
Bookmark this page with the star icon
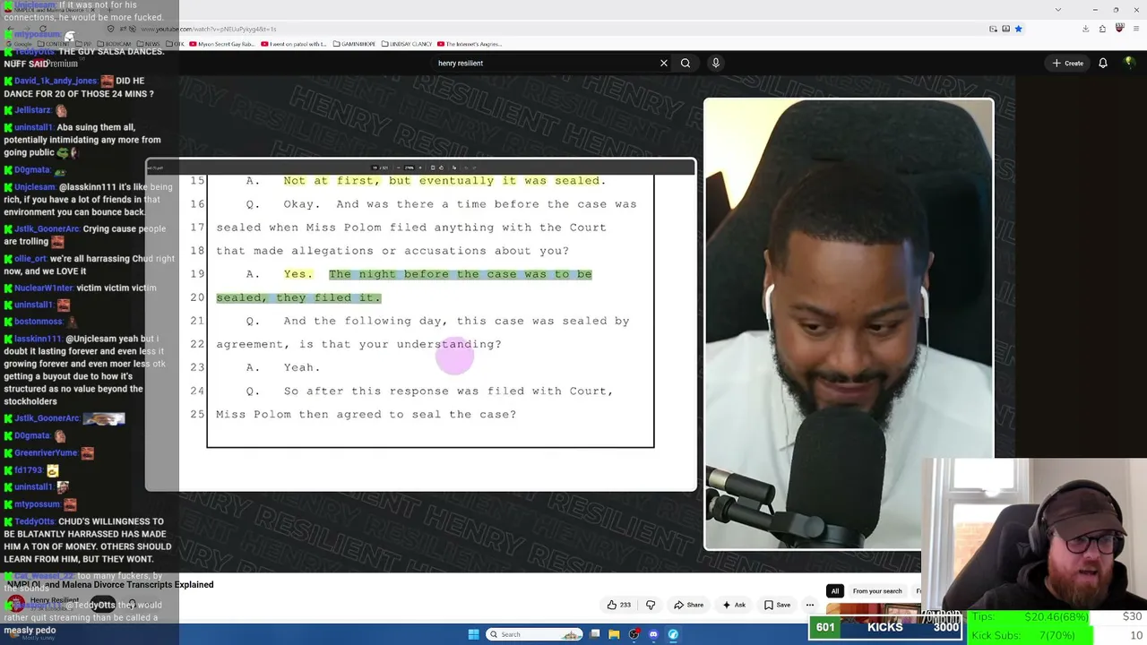pos(1018,29)
